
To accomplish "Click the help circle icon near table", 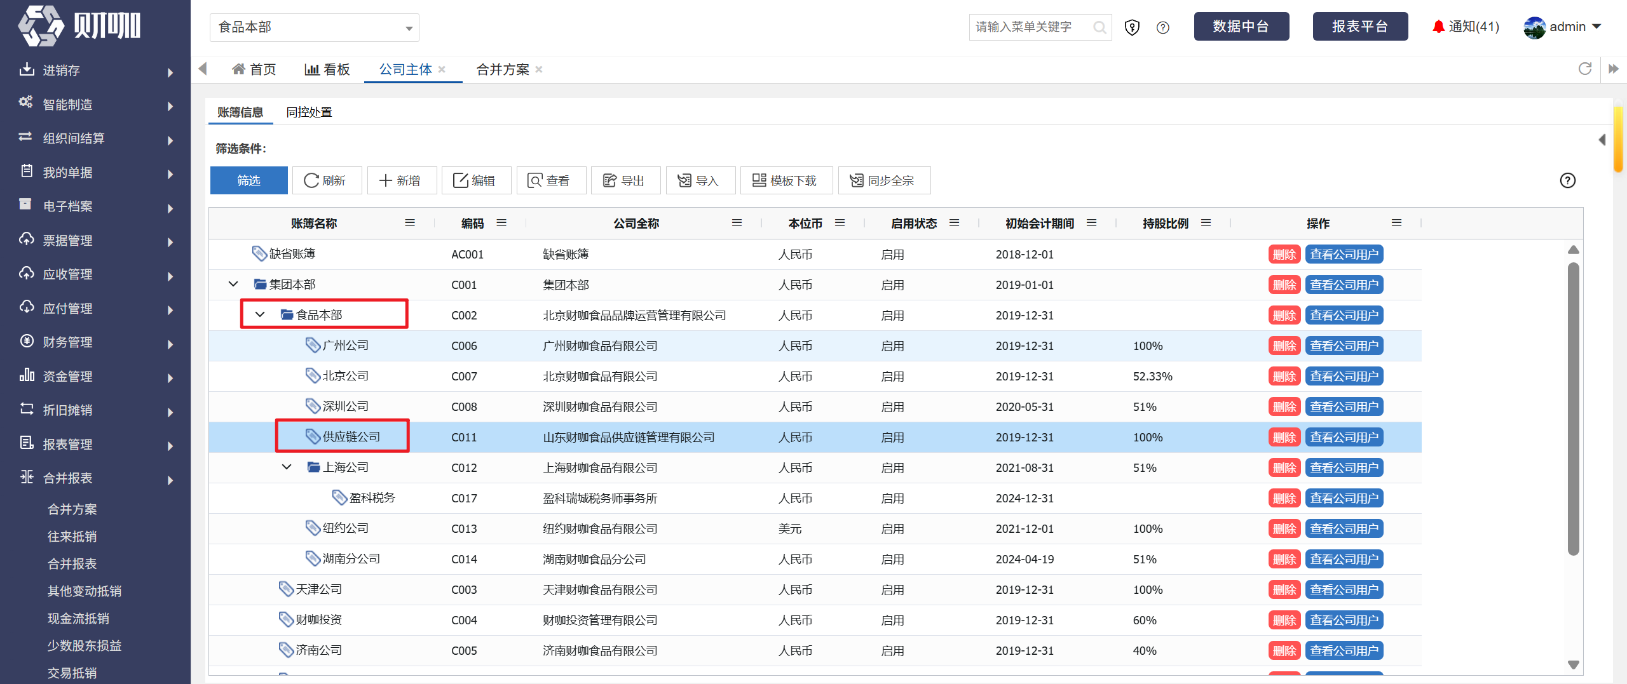I will coord(1568,180).
